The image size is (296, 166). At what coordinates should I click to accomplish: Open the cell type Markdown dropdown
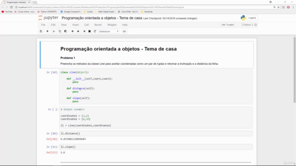pos(109,31)
